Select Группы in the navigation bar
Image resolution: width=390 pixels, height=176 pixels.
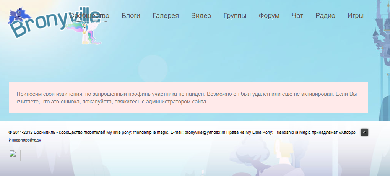[x=235, y=16]
